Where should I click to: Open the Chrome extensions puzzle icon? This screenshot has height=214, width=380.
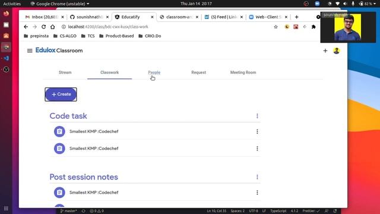(313, 27)
